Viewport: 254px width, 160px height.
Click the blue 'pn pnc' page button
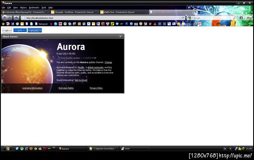click(35, 30)
